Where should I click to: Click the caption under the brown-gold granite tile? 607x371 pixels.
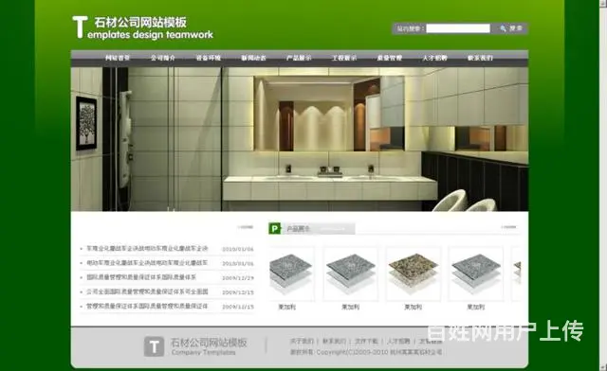click(414, 307)
